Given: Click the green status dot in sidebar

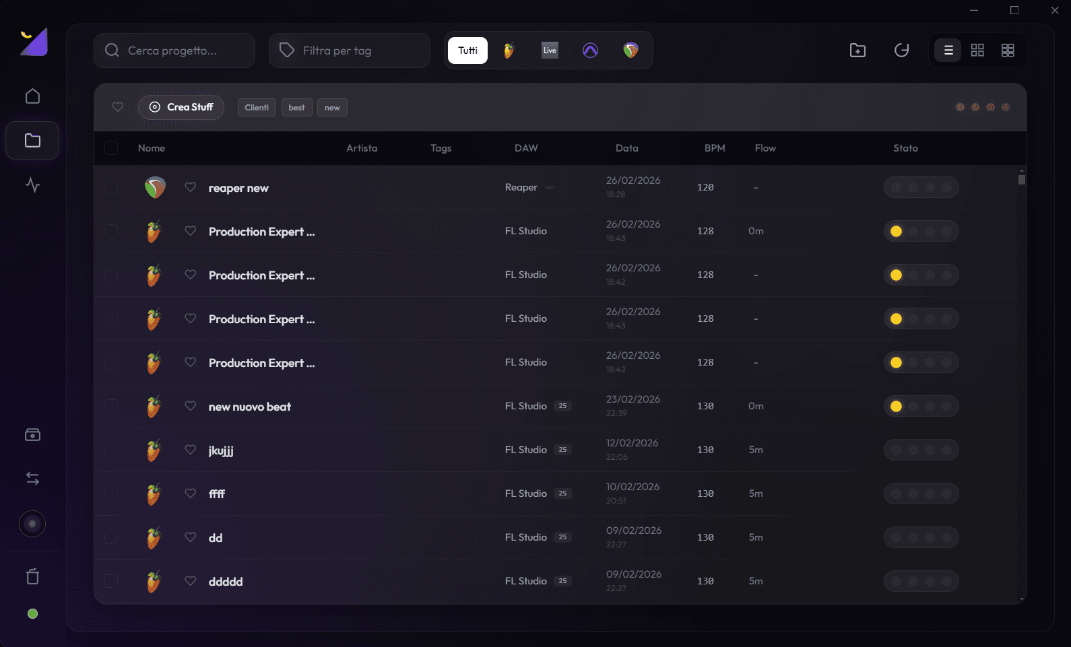Looking at the screenshot, I should 32,614.
